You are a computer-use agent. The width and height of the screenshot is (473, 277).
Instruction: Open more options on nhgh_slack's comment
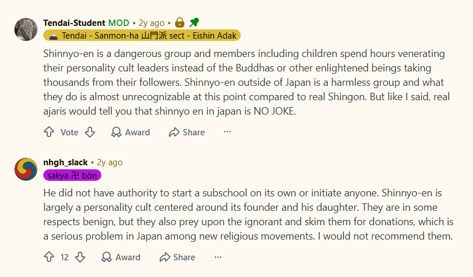[218, 257]
